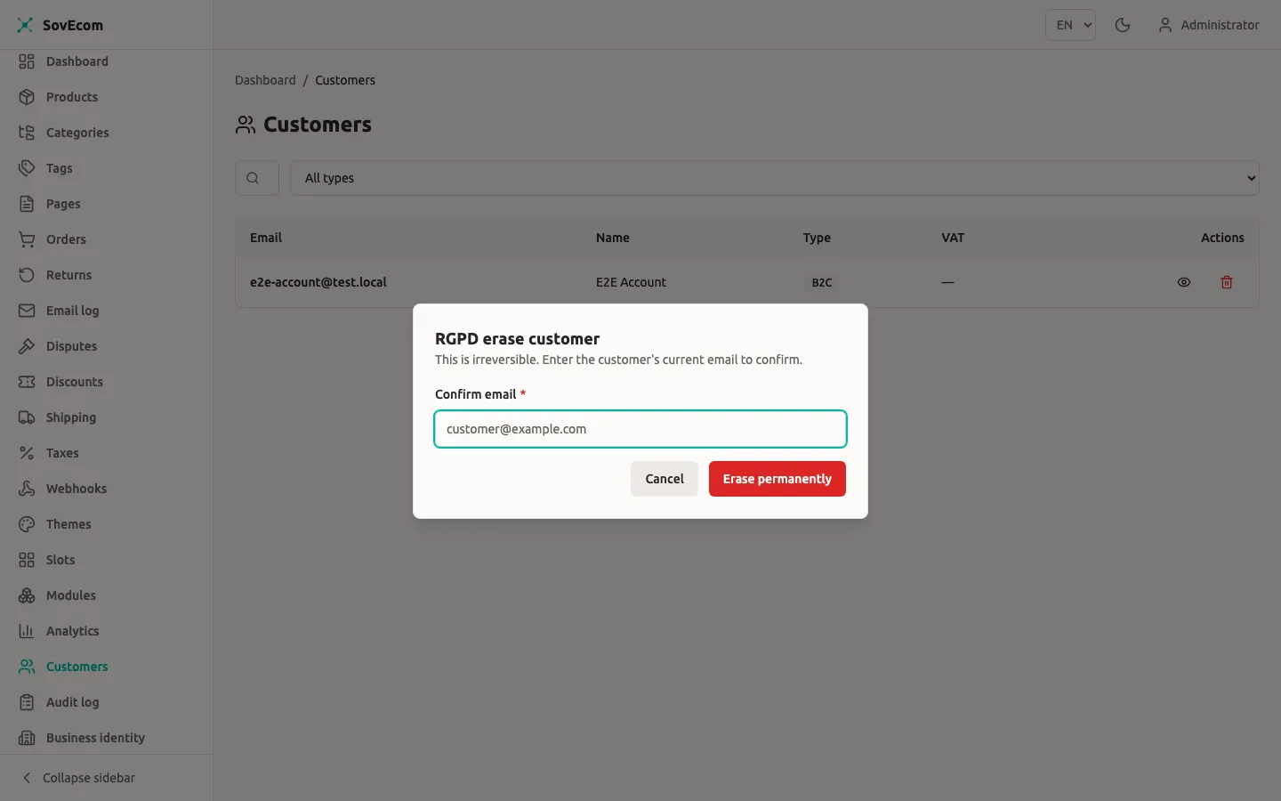Click the B2C type badge

coord(822,282)
